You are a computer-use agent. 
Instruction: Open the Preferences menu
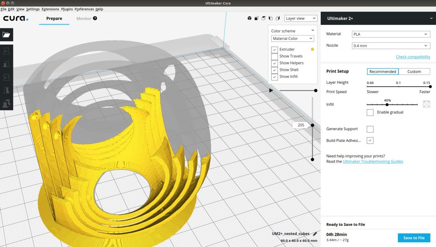84,9
